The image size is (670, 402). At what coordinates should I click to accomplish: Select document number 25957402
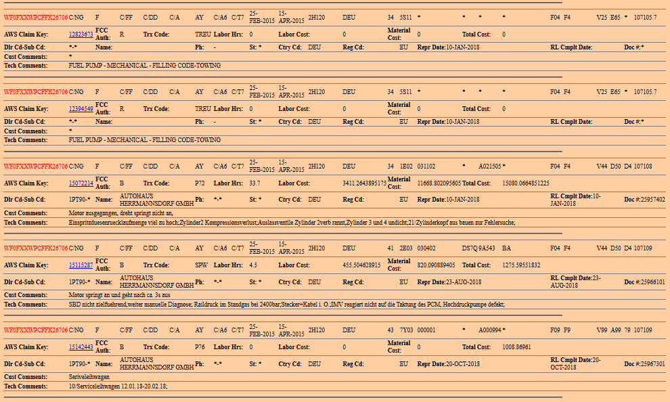[648, 200]
